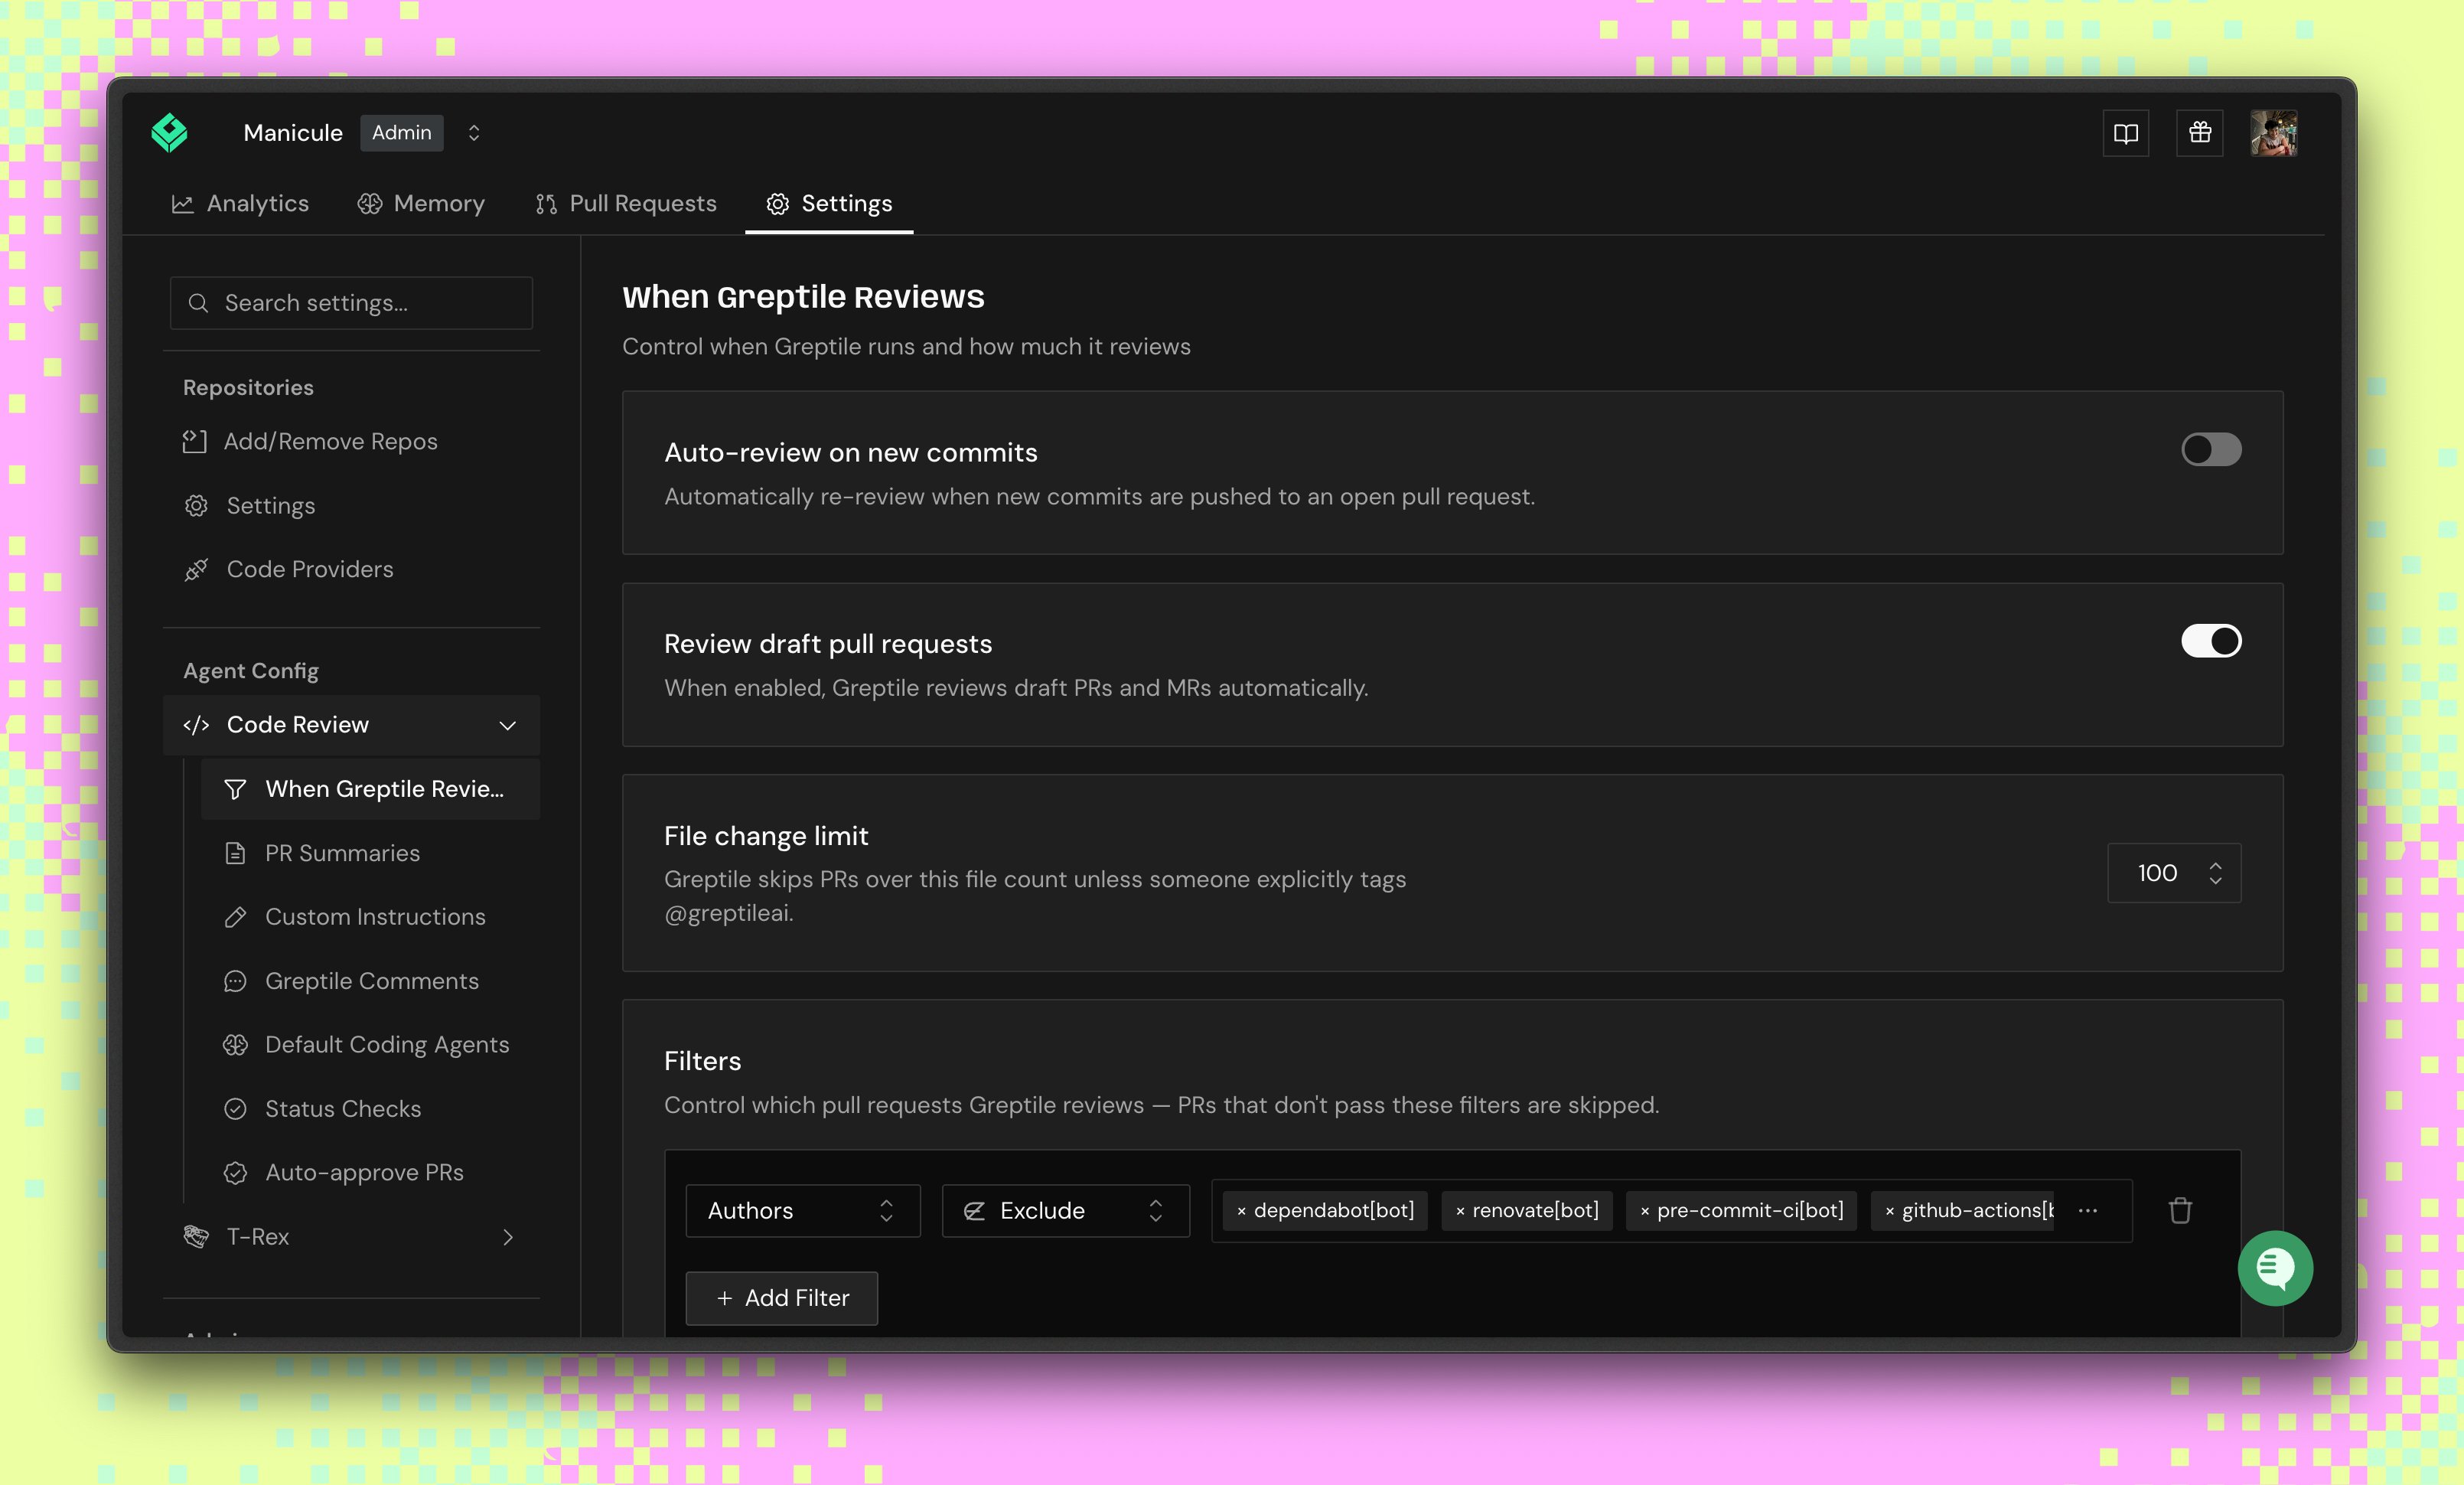Screen dimensions: 2464x1485
Task: Click the check circle icon beside Status Checks
Action: [235, 1109]
